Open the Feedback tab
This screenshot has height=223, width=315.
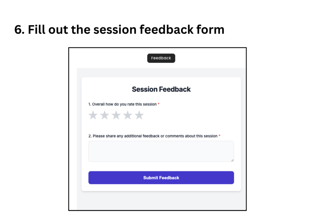coord(161,58)
